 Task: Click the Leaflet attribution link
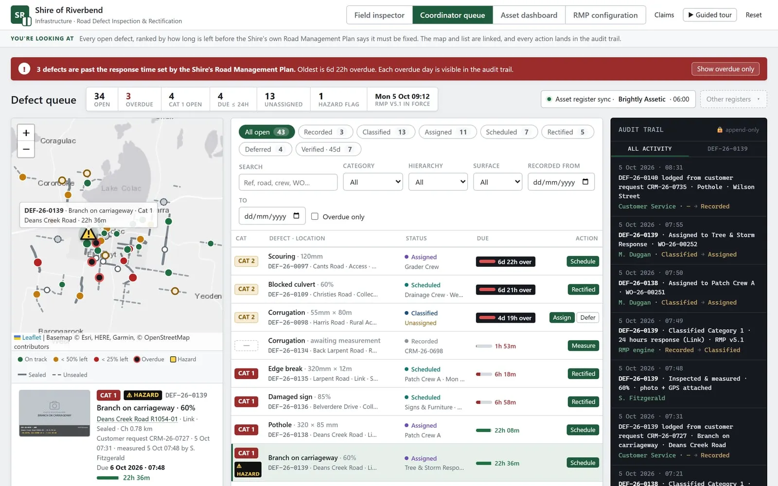click(32, 337)
